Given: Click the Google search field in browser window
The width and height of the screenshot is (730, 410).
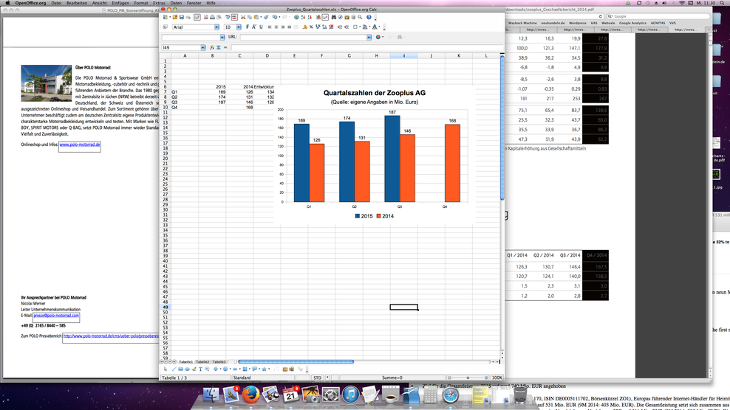Looking at the screenshot, I should point(658,16).
